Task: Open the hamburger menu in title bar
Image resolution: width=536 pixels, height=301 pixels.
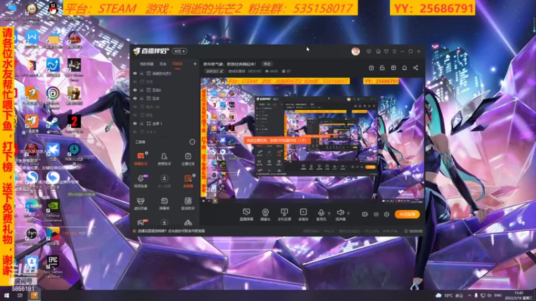Action: 395,52
